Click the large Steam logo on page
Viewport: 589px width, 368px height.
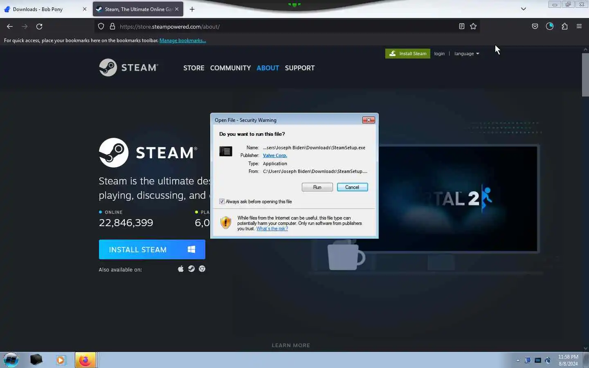pyautogui.click(x=148, y=153)
